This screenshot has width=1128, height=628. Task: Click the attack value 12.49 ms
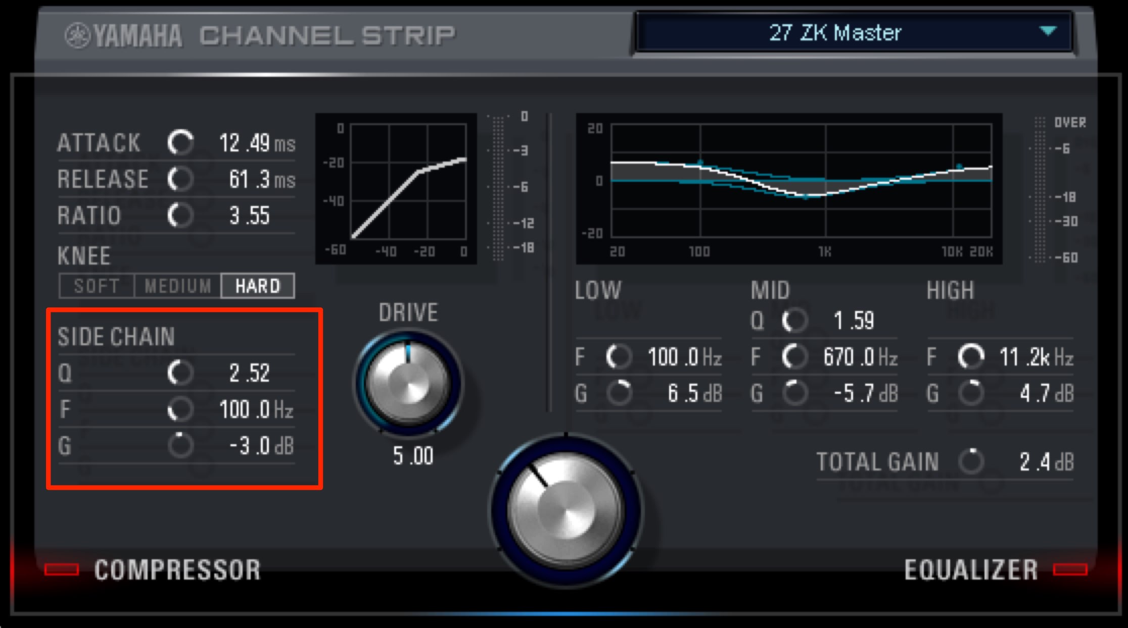257,143
